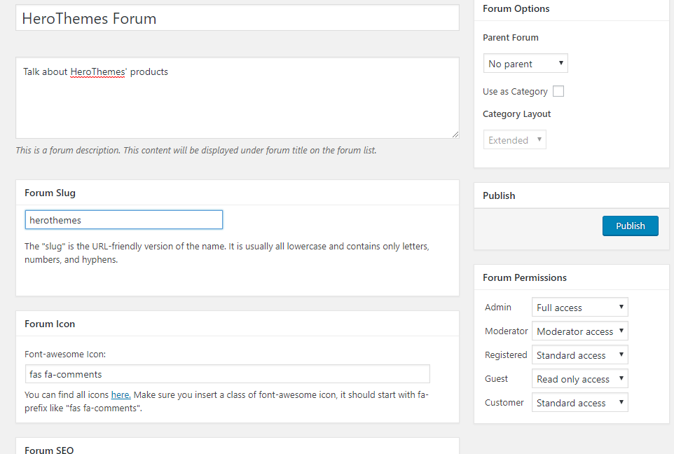Click the 'Guest' permission label

point(496,379)
